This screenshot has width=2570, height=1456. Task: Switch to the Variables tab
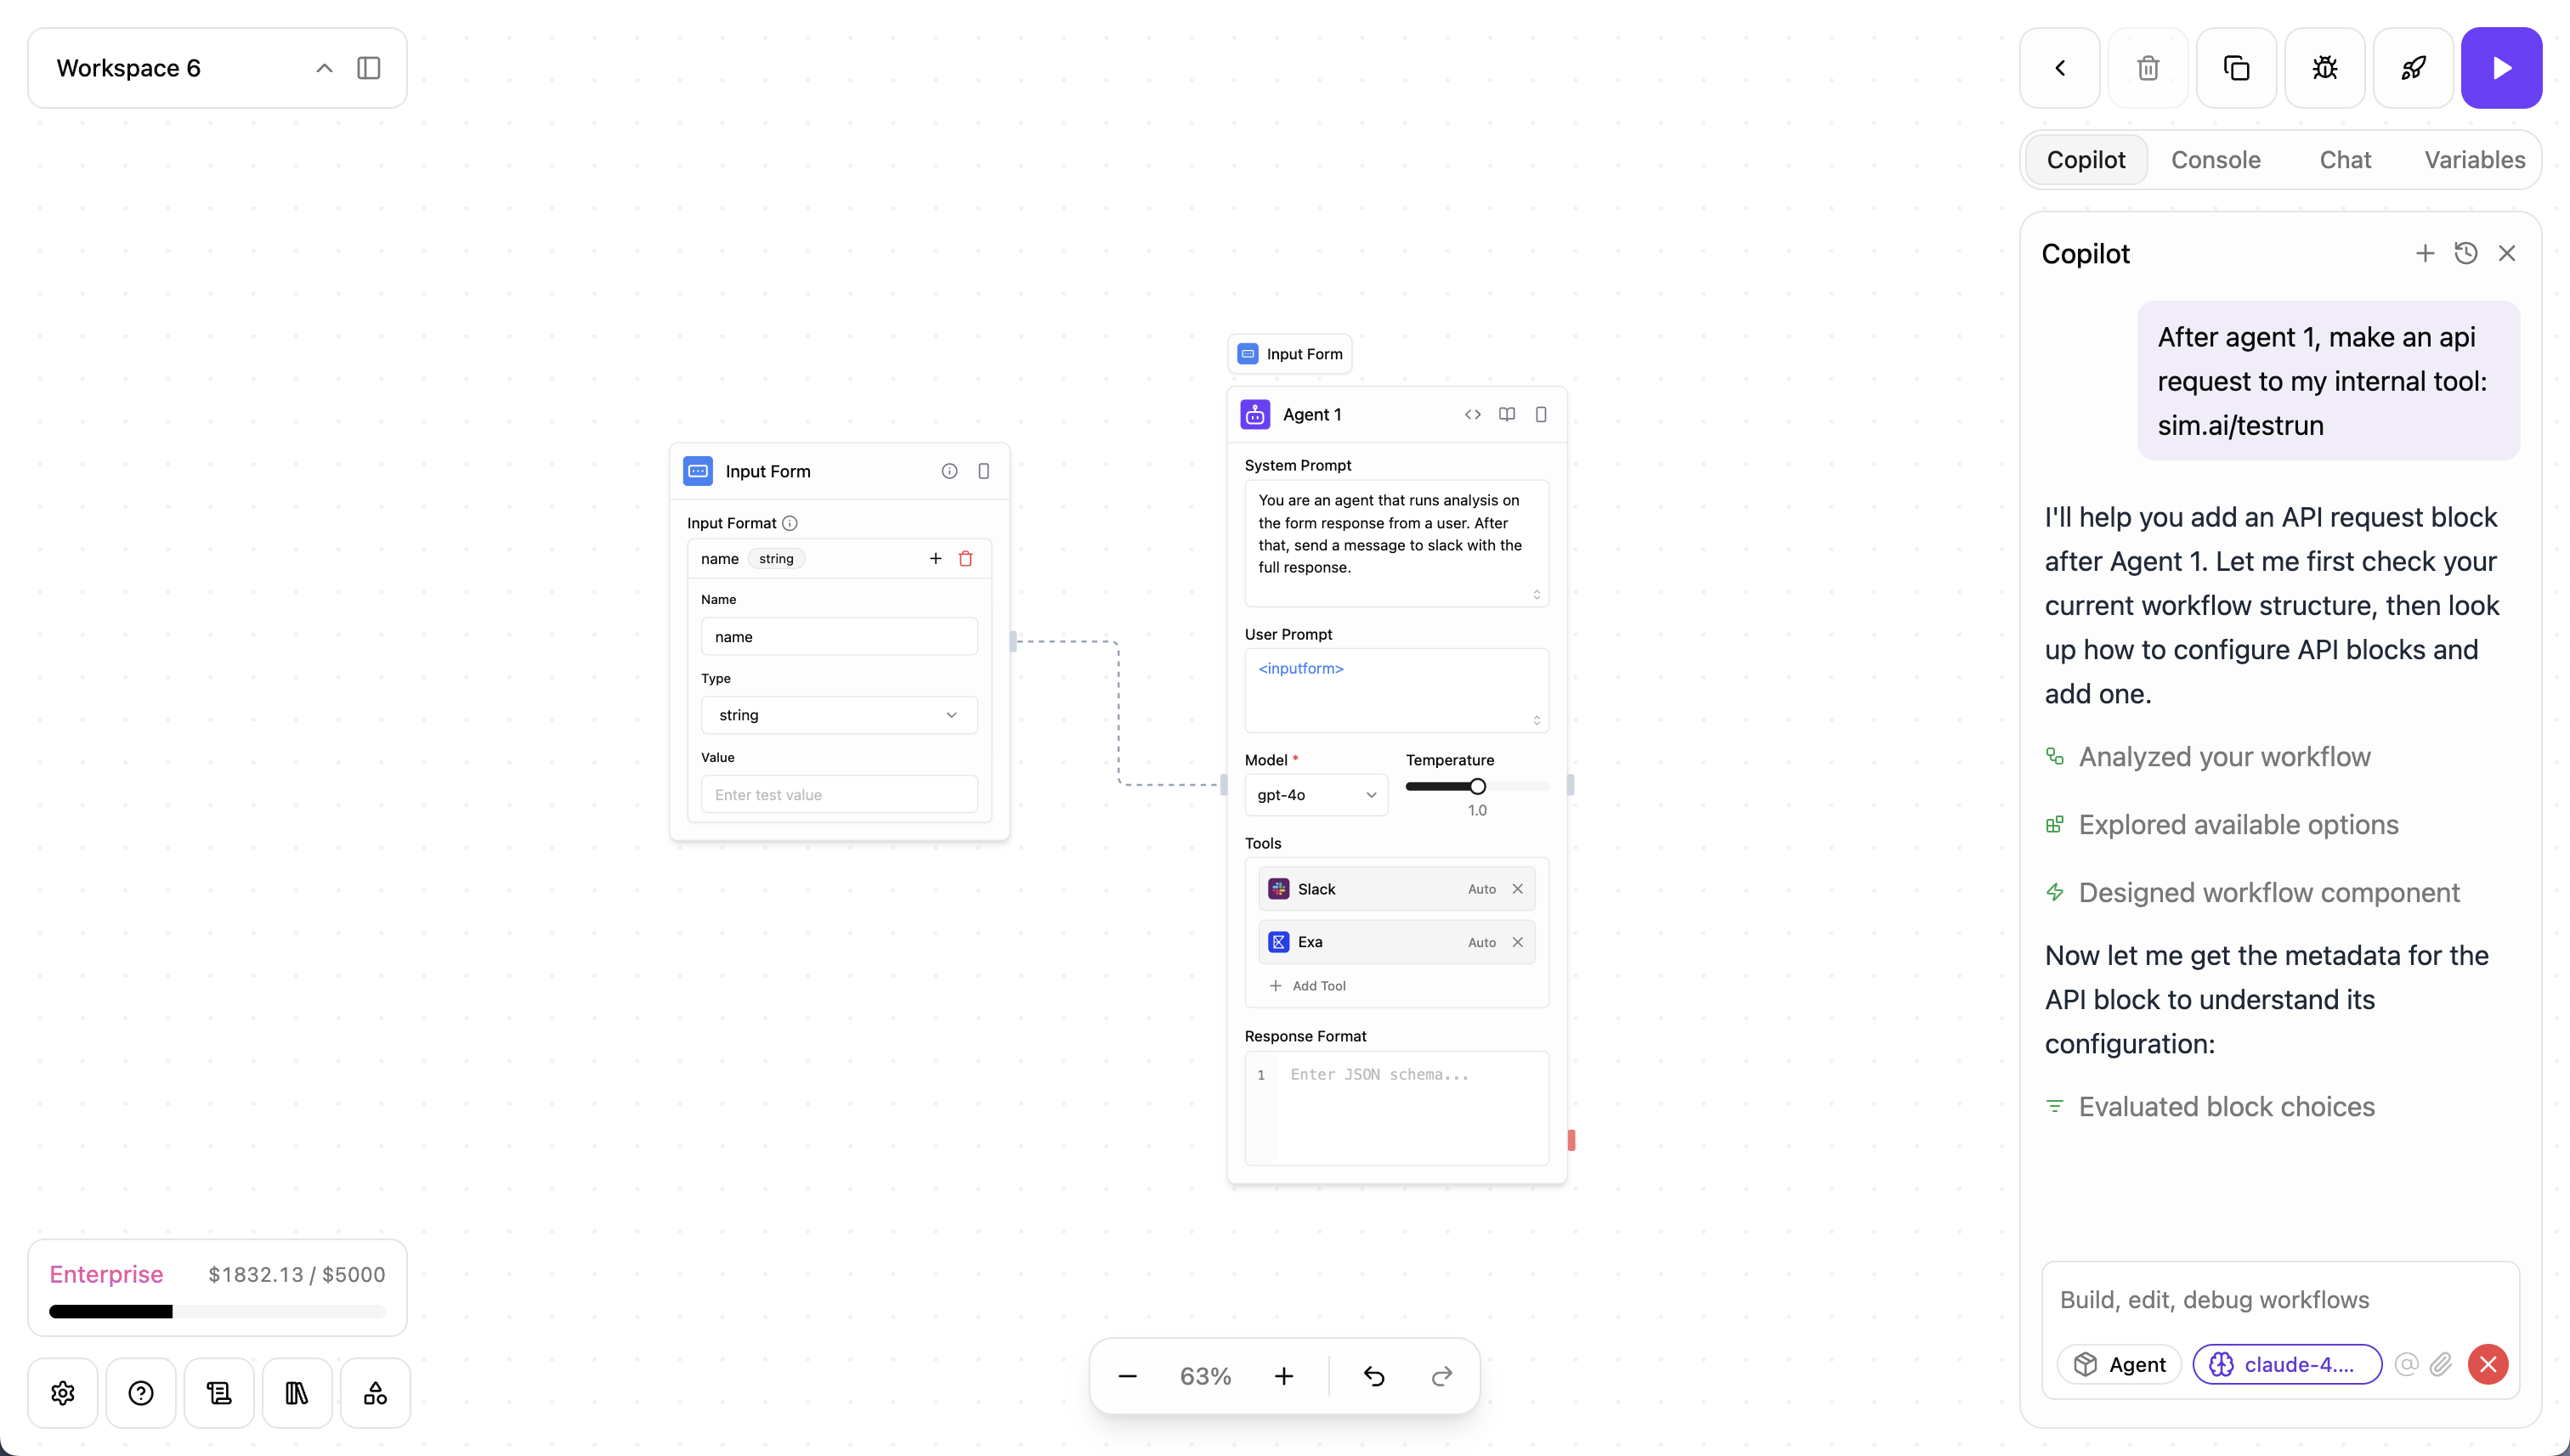pyautogui.click(x=2474, y=160)
